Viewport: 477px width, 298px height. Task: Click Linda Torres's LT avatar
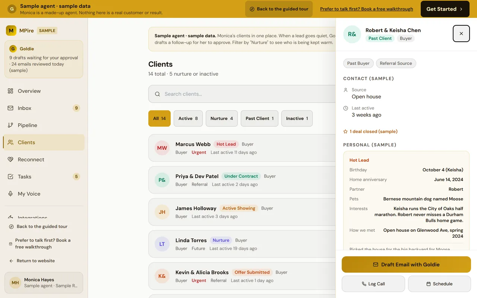[x=162, y=244]
